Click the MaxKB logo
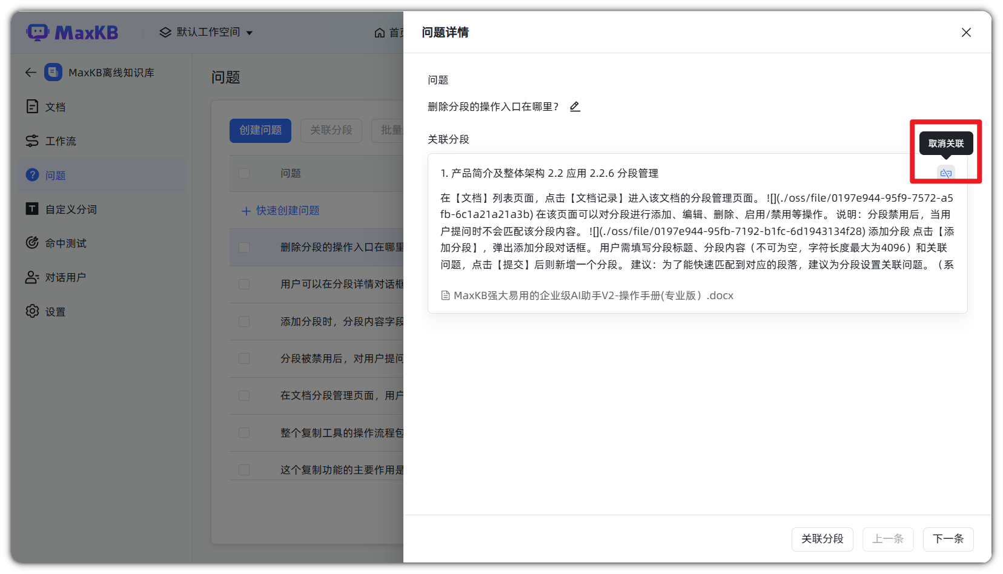The width and height of the screenshot is (1003, 574). [72, 32]
